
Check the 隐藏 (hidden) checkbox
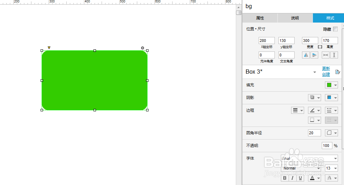coord(335,29)
